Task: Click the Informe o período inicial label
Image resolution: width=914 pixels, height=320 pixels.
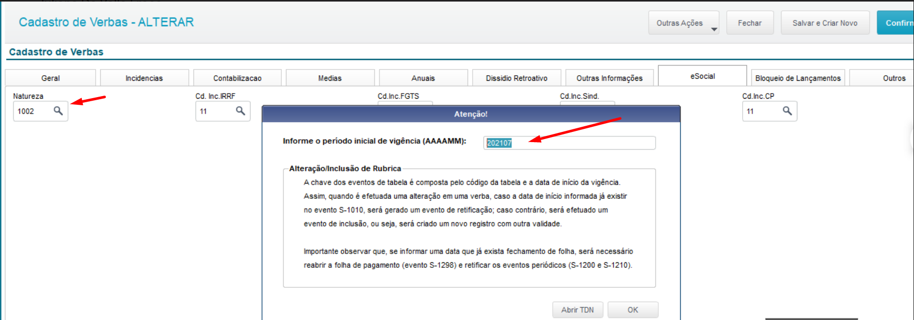Action: tap(374, 141)
